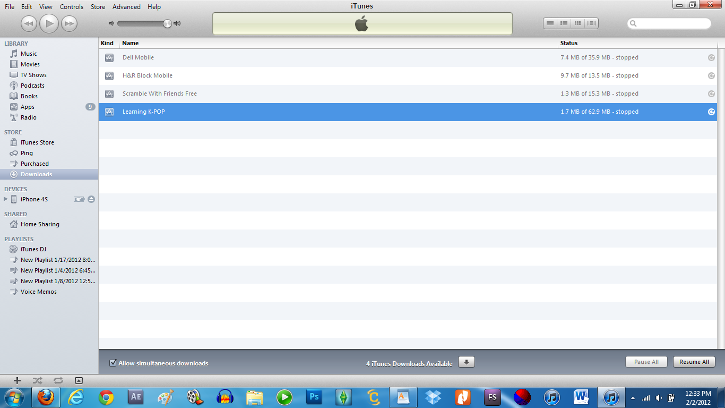Show the Purchased list

pos(34,164)
